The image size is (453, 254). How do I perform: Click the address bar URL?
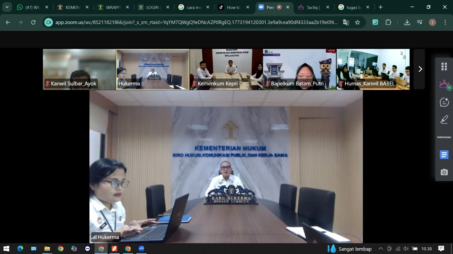coord(196,22)
